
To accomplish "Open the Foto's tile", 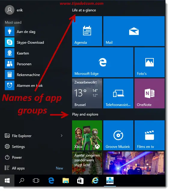I will coord(150,62).
